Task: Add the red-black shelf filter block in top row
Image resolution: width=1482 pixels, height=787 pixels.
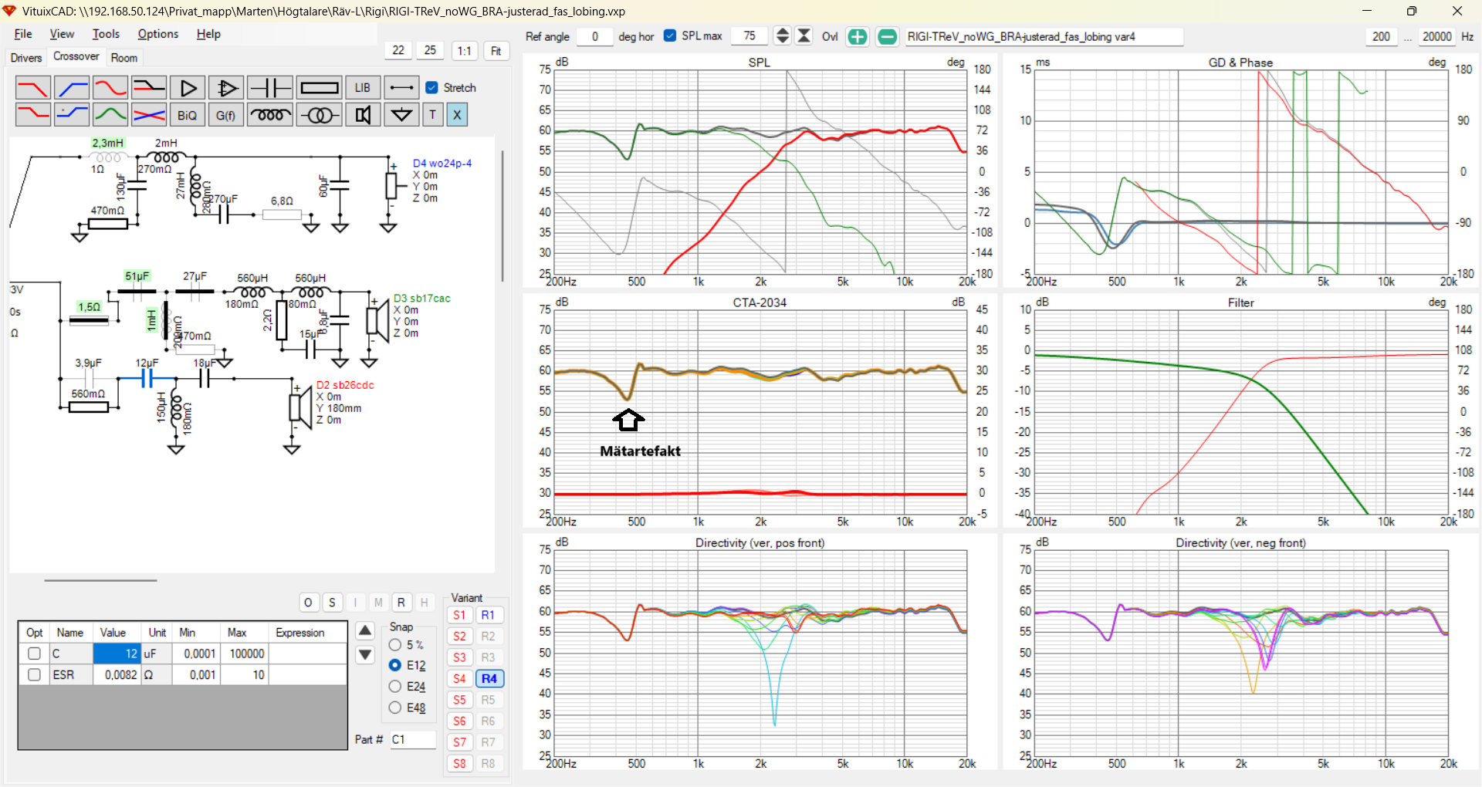Action: (149, 88)
